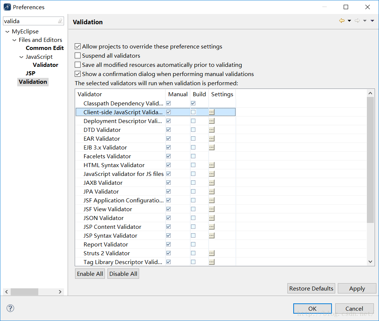The height and width of the screenshot is (321, 379).
Task: Confirm with the OK button
Action: click(x=312, y=309)
